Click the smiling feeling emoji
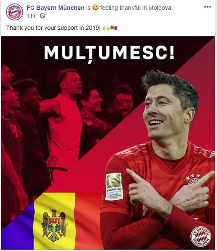The width and height of the screenshot is (217, 251). click(95, 8)
